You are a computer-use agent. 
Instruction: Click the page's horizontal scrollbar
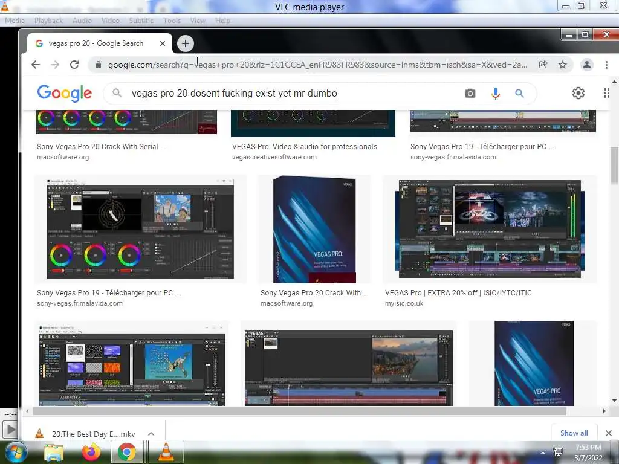(299, 411)
